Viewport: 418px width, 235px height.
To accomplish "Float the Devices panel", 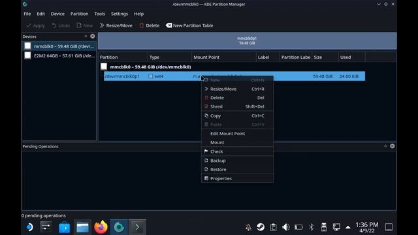I will click(x=86, y=37).
